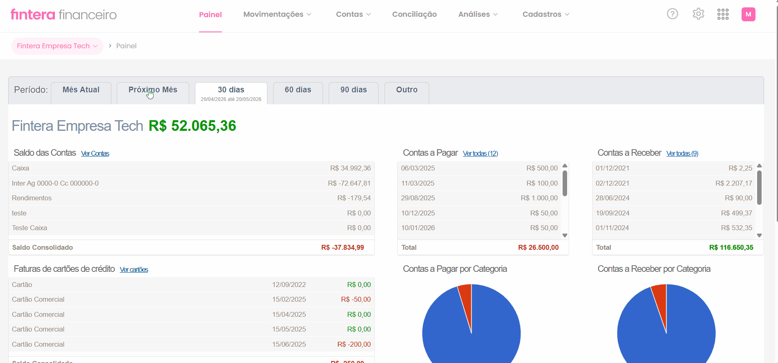The height and width of the screenshot is (363, 778).
Task: Click the Contas a Receber scrollbar thumb
Action: (x=759, y=188)
